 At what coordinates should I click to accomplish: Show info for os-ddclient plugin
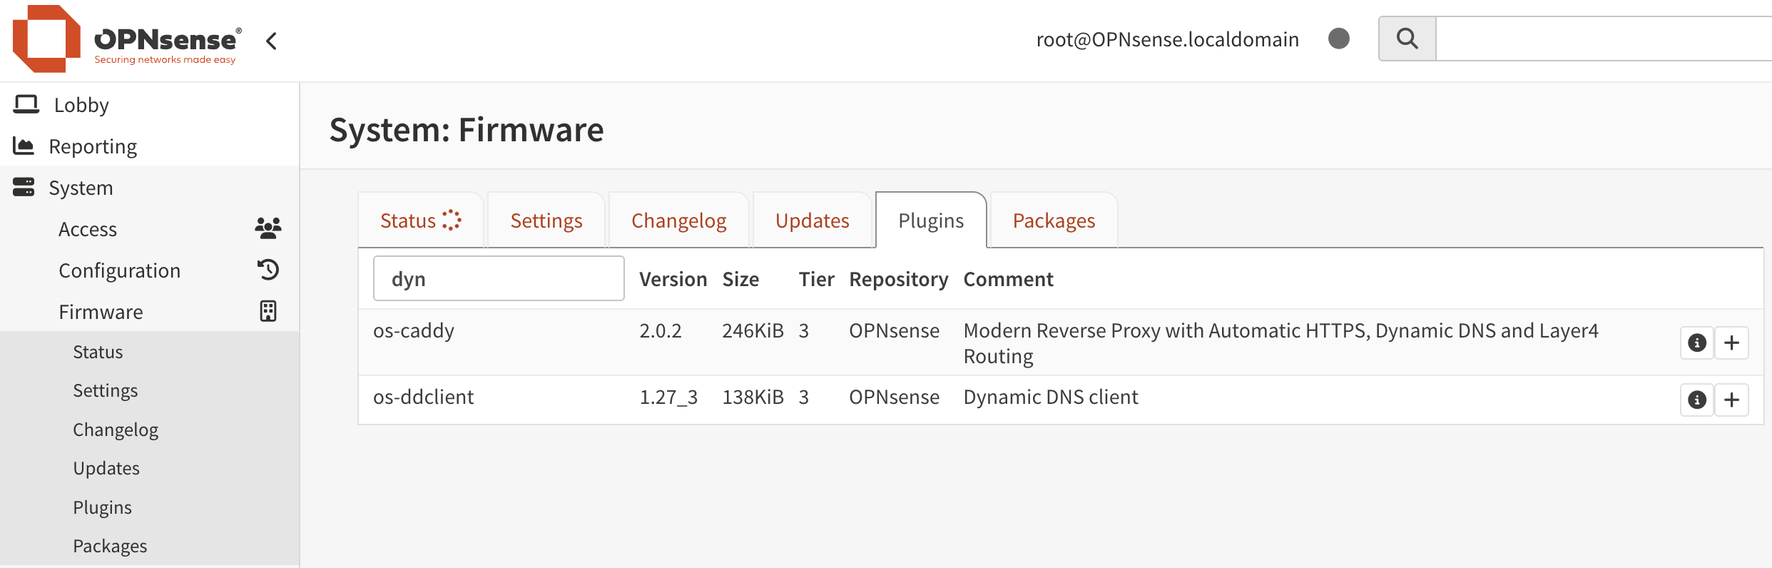[x=1696, y=400]
